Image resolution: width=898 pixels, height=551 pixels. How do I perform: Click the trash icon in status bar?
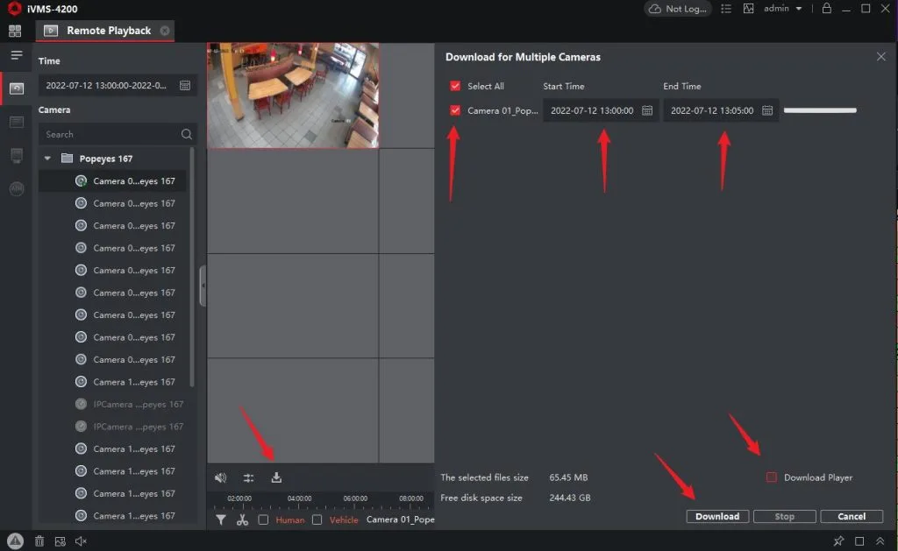tap(39, 540)
